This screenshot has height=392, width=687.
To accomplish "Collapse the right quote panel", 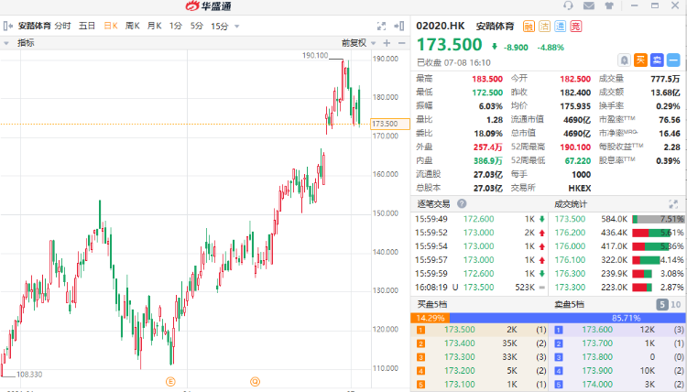I will click(399, 27).
